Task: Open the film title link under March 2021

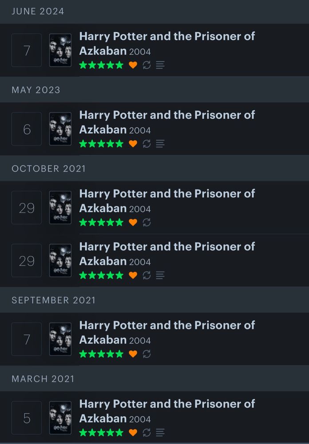Action: [167, 411]
